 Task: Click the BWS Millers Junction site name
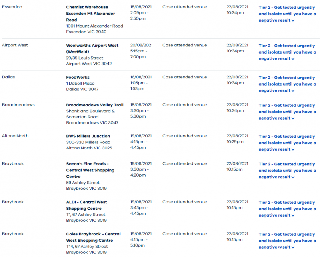coord(88,136)
